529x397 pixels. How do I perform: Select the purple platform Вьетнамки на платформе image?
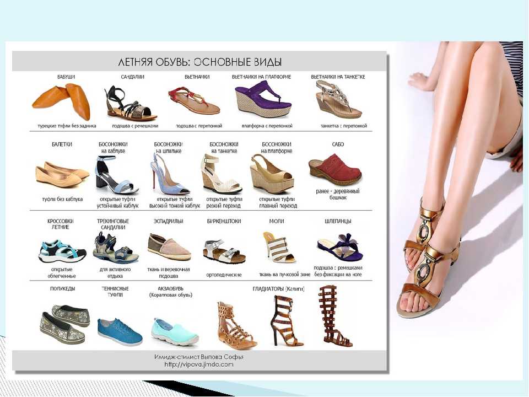(x=263, y=100)
